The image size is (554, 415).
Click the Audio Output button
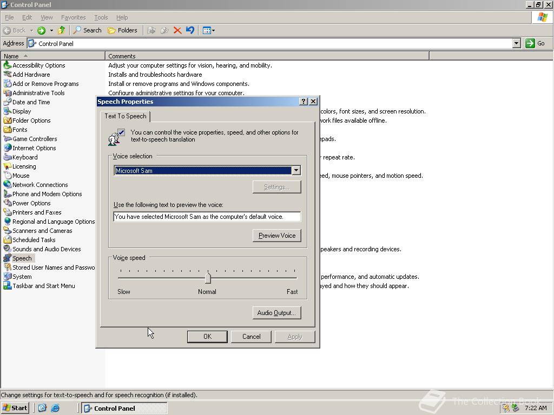[277, 313]
